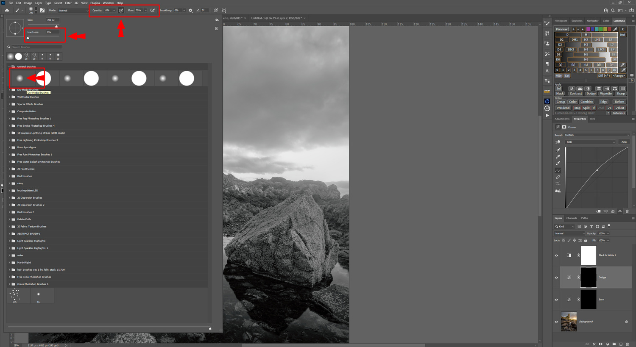
Task: Click the Hardness slider handle
Action: coord(28,38)
